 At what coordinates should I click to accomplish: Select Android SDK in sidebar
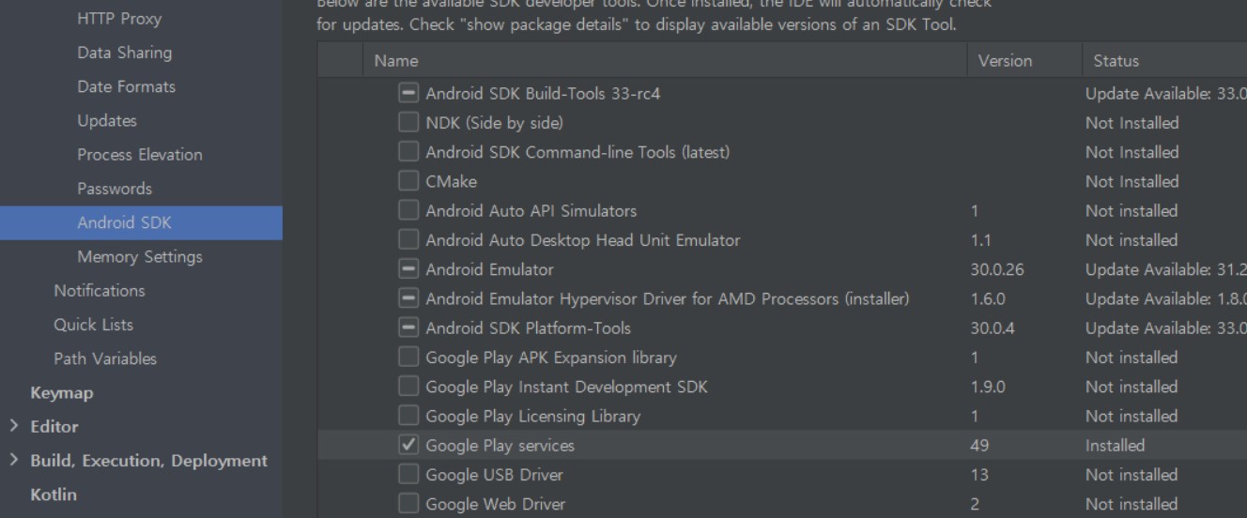pos(141,222)
